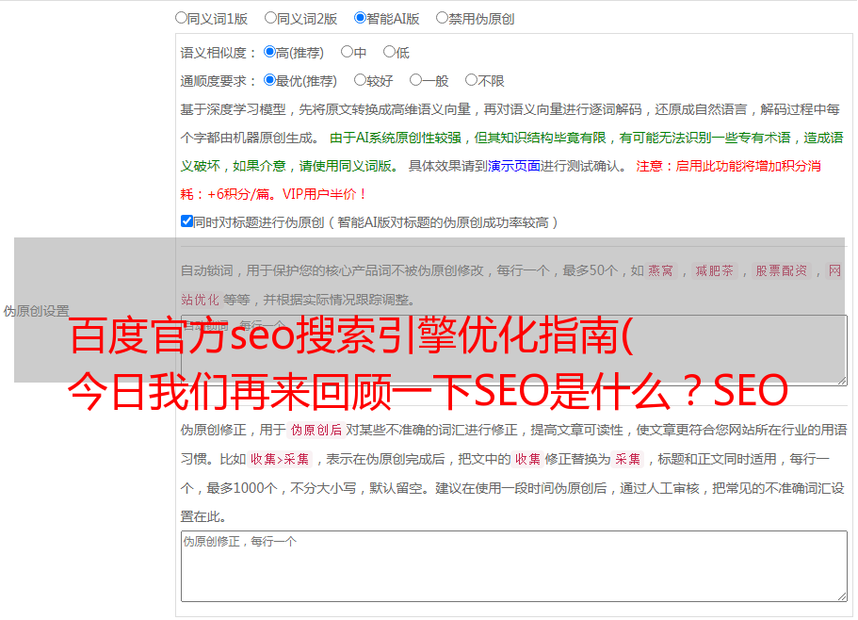The height and width of the screenshot is (620, 858).
Task: Set 通顺度要求 to 最优(推荐)
Action: click(x=269, y=80)
